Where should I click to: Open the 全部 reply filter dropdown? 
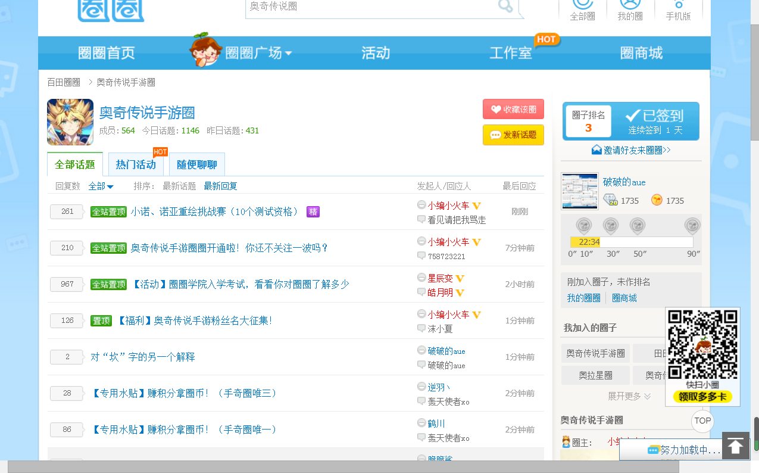pos(101,186)
